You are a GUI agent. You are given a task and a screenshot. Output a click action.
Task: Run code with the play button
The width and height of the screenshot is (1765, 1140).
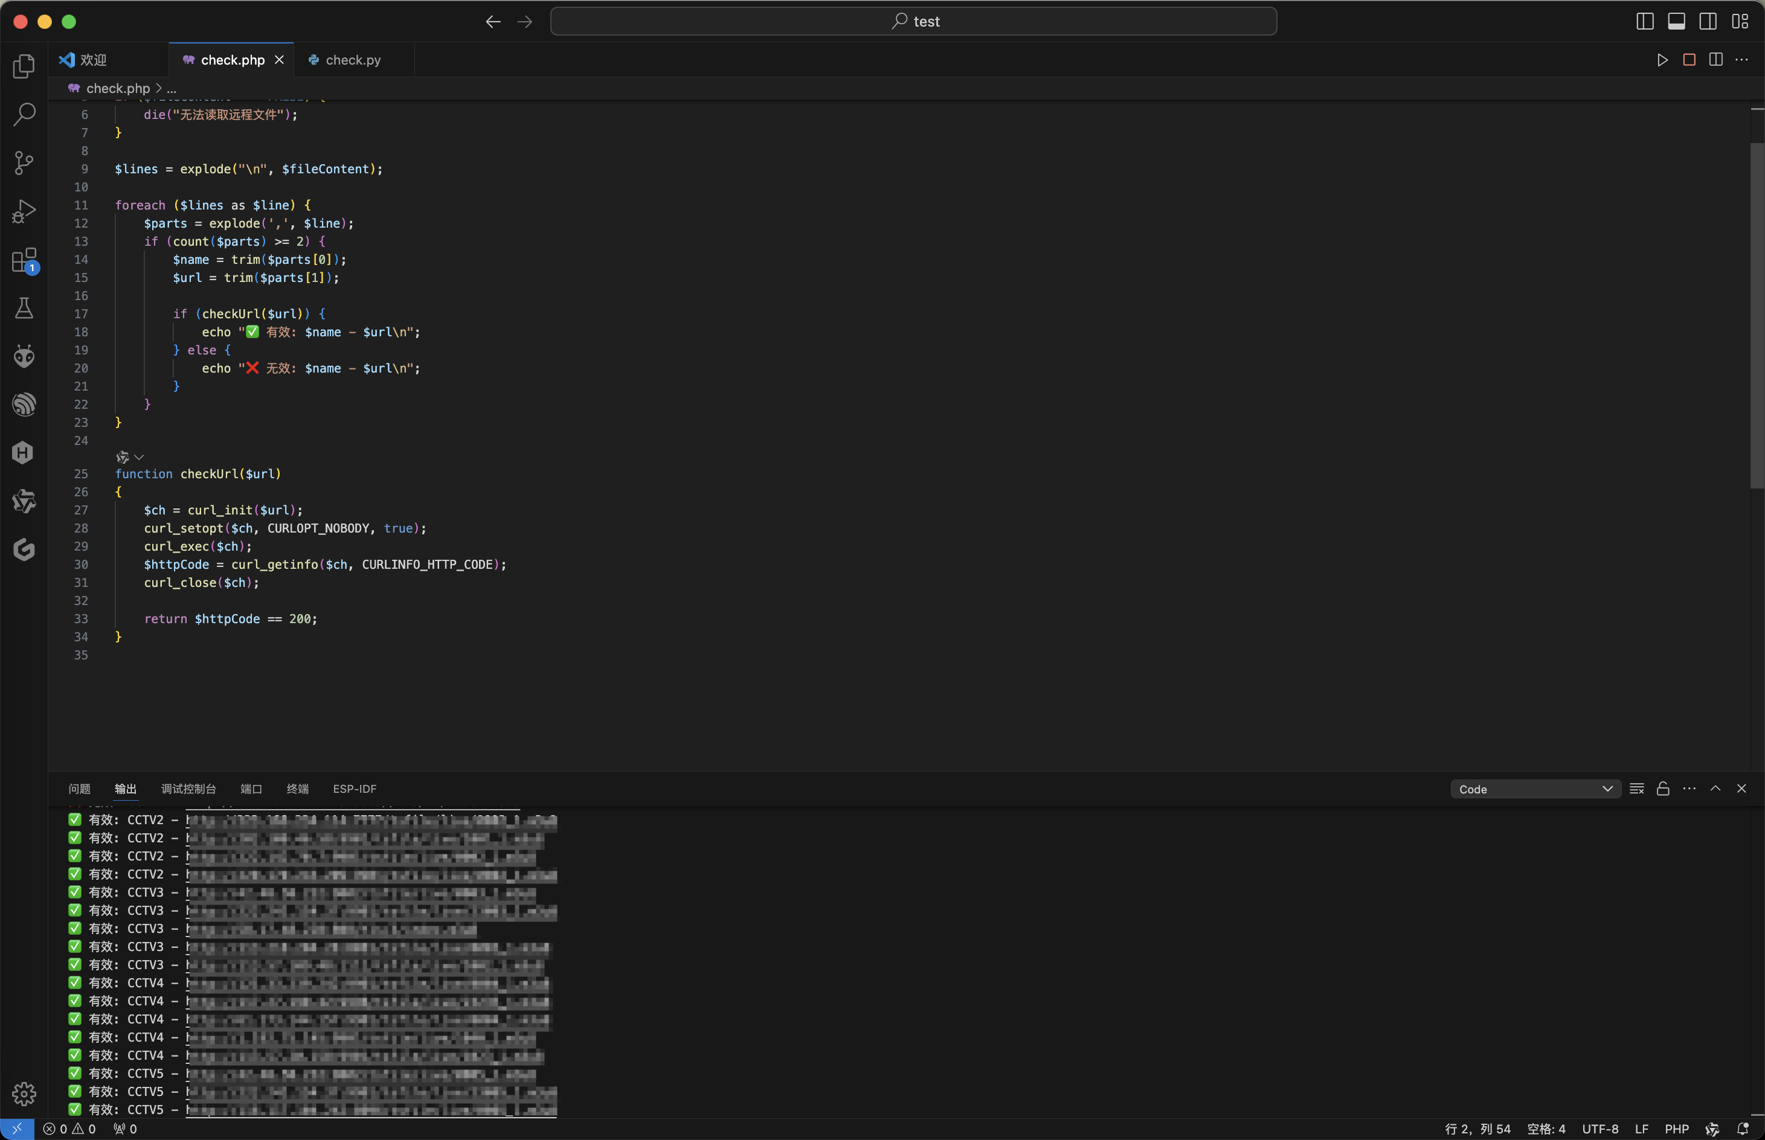(1662, 60)
